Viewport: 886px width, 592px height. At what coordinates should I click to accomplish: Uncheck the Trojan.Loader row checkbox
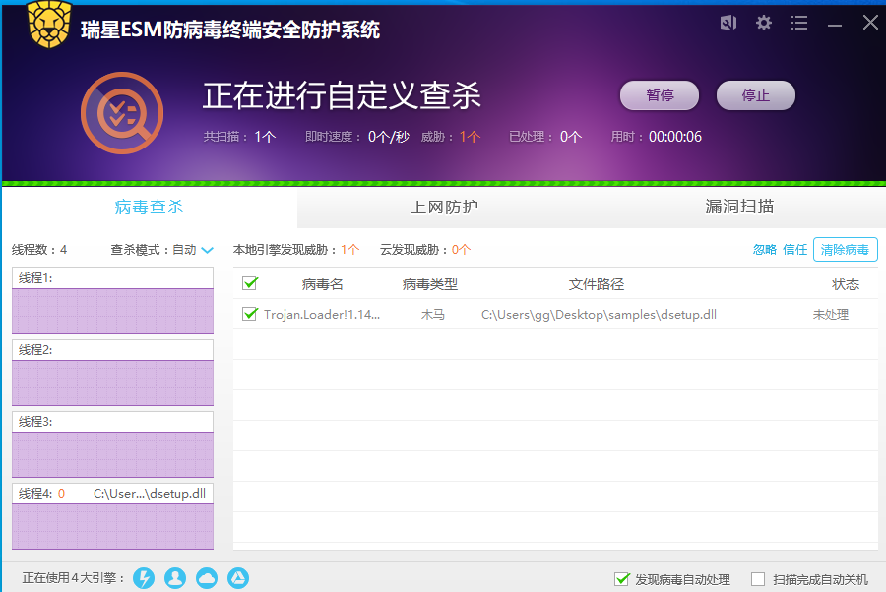[x=250, y=314]
